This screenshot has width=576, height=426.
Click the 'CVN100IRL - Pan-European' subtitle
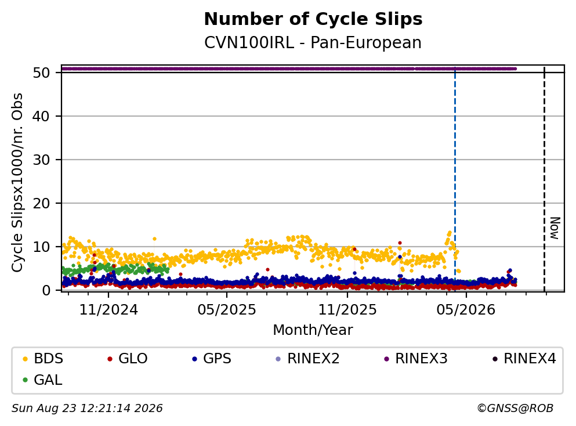313,42
